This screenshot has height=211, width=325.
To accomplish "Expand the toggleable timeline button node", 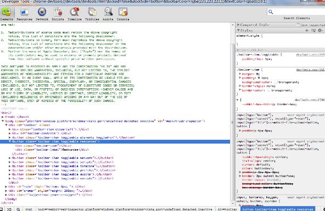I will [9, 166].
